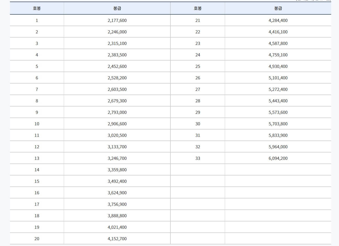
Task: Click the second 호봉 column header
Action: pyautogui.click(x=198, y=8)
